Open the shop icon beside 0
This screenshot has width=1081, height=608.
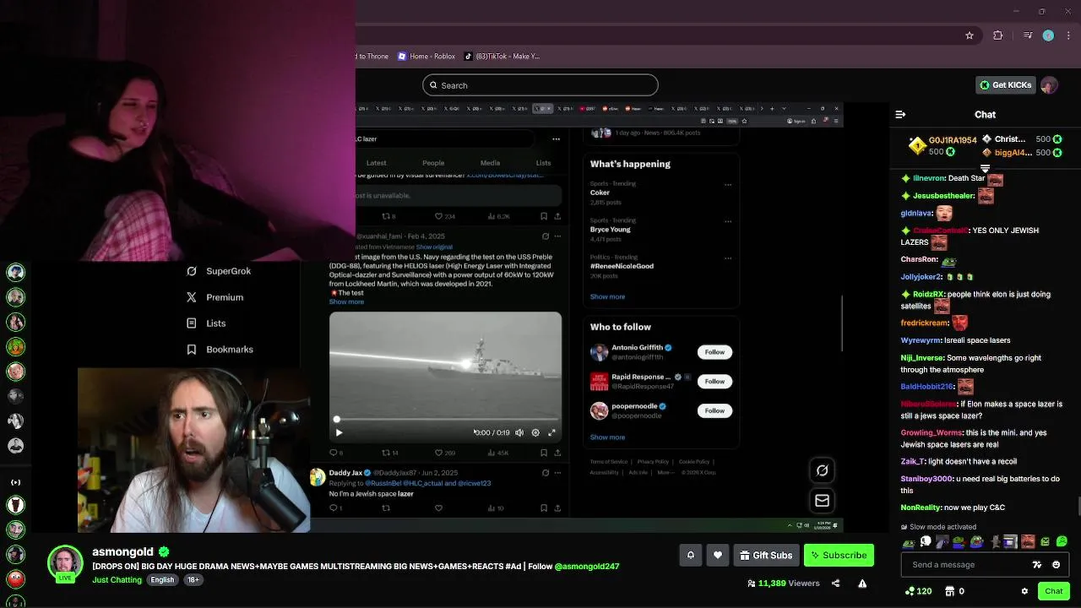(x=949, y=591)
